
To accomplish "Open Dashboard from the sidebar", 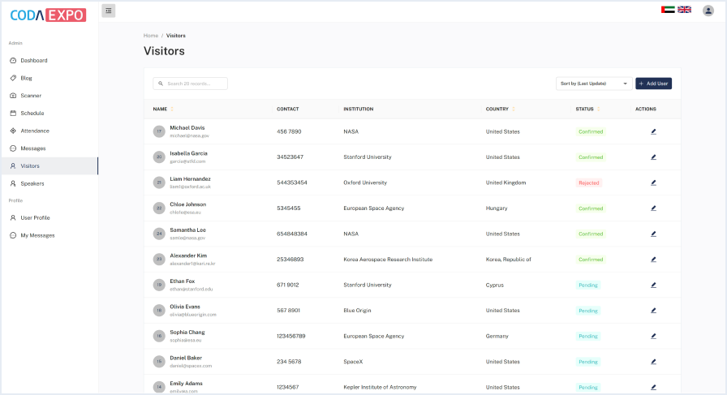I will (34, 61).
